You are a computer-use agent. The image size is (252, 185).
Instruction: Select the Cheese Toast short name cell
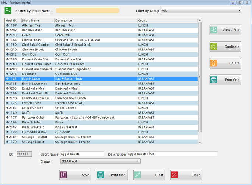pyautogui.click(x=38, y=40)
